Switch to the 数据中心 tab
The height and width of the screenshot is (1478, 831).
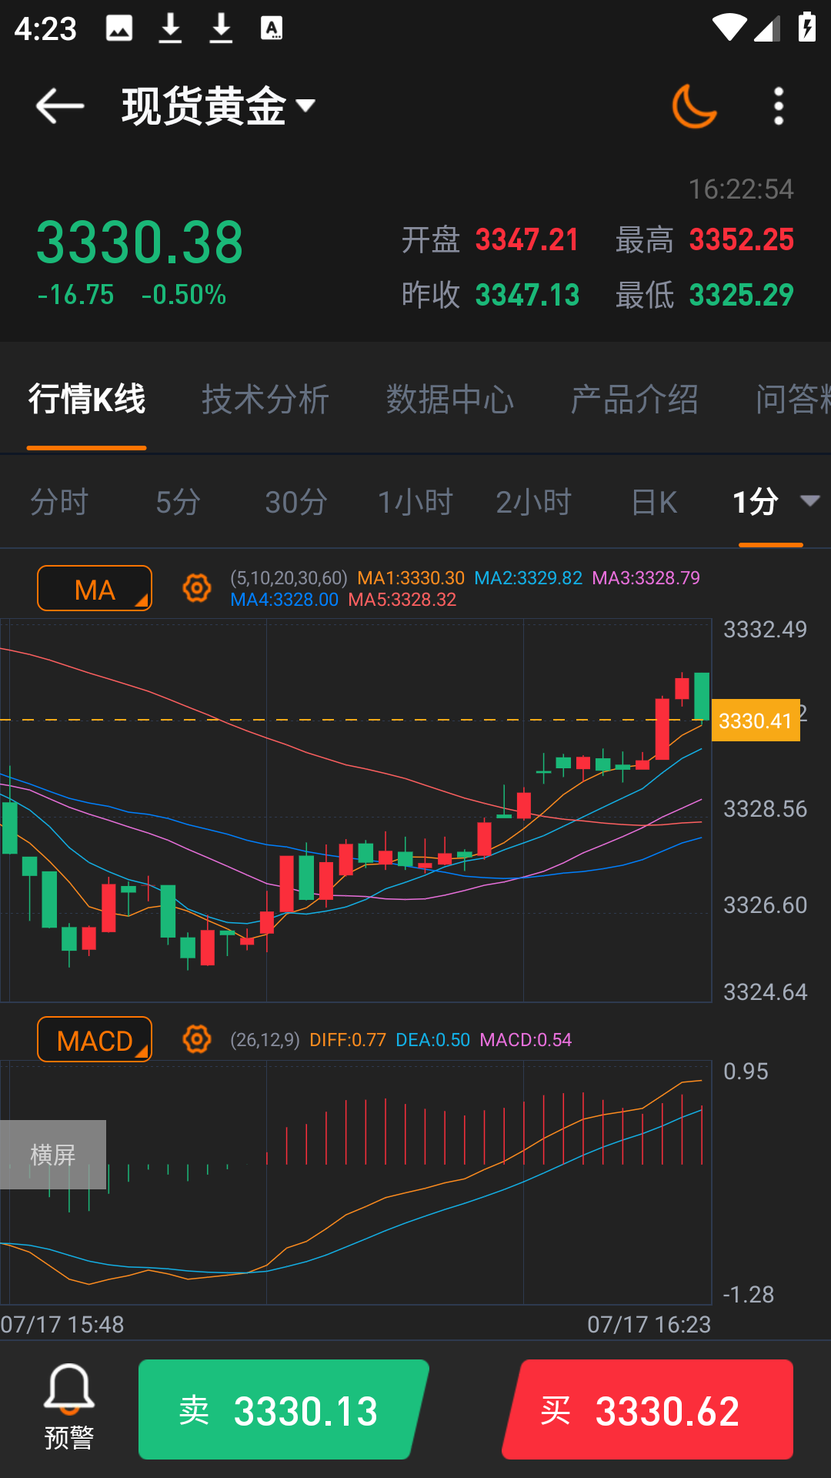450,400
